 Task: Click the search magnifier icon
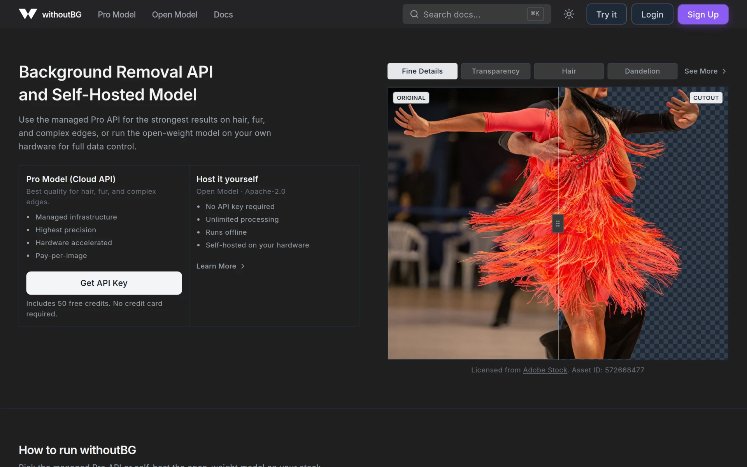(x=414, y=14)
